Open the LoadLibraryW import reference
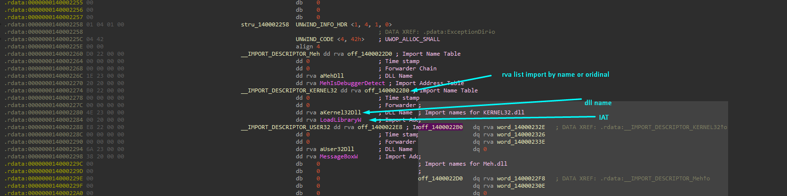This screenshot has height=196, width=787. pyautogui.click(x=341, y=120)
